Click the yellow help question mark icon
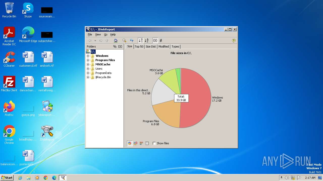The image size is (323, 181). coord(234,40)
